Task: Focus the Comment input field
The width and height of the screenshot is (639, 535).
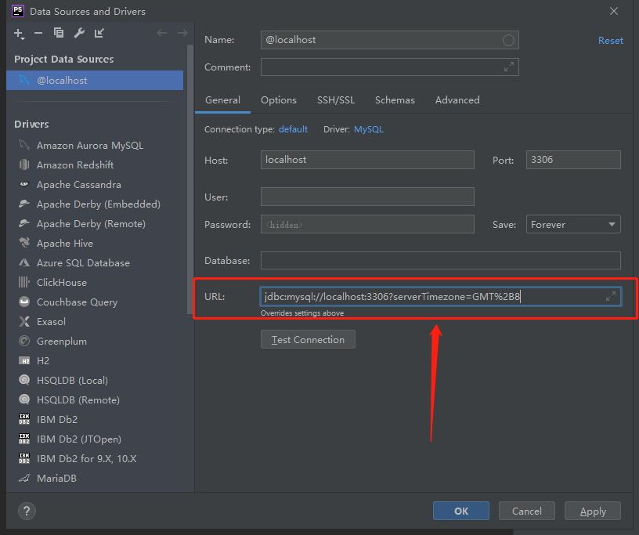Action: [390, 67]
